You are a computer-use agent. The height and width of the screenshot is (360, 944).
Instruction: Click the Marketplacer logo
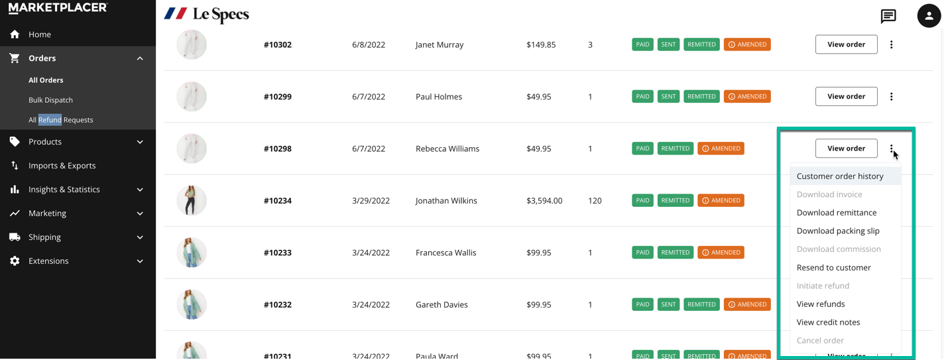(x=58, y=8)
